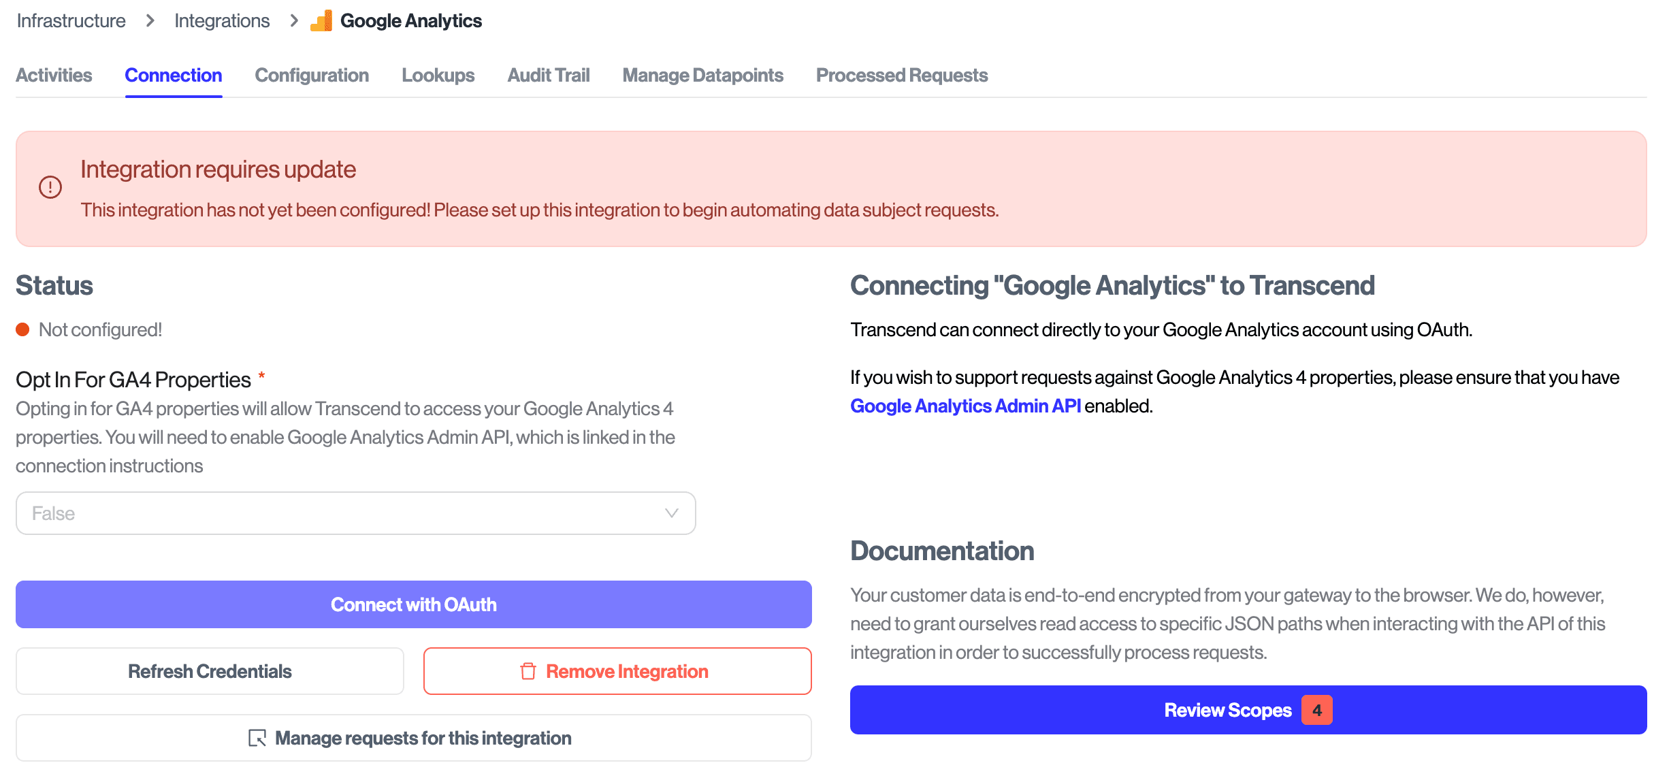Click the Google Analytics logo icon
1669x780 pixels.
tap(321, 21)
